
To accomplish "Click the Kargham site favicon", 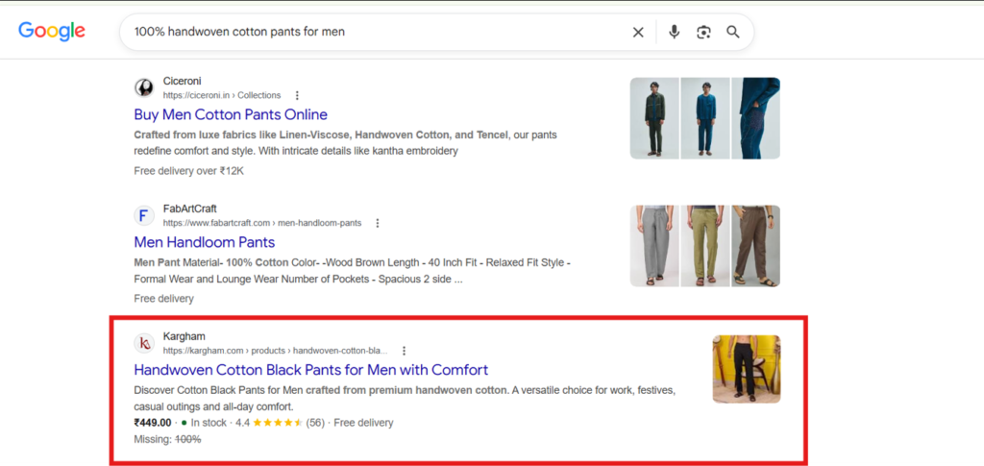I will pyautogui.click(x=144, y=343).
